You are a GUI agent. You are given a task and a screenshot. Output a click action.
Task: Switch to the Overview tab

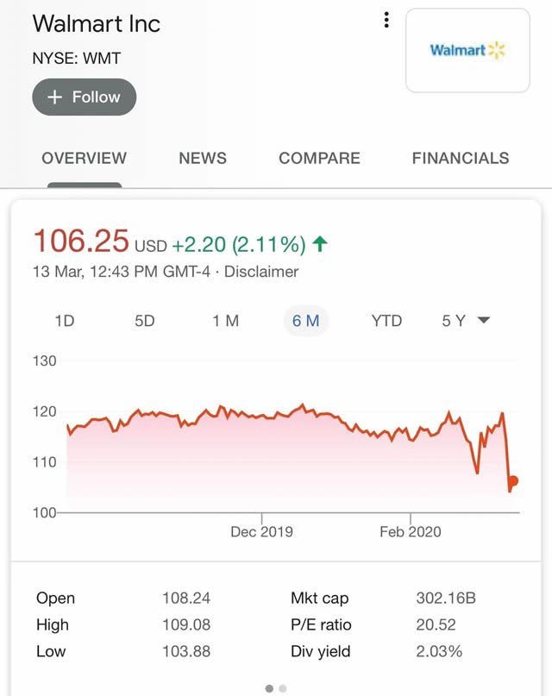coord(84,159)
